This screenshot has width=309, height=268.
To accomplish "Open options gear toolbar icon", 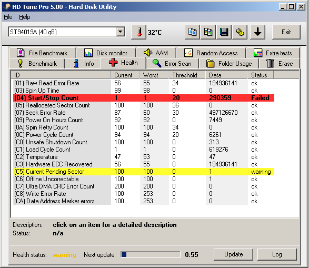I will tap(240, 32).
